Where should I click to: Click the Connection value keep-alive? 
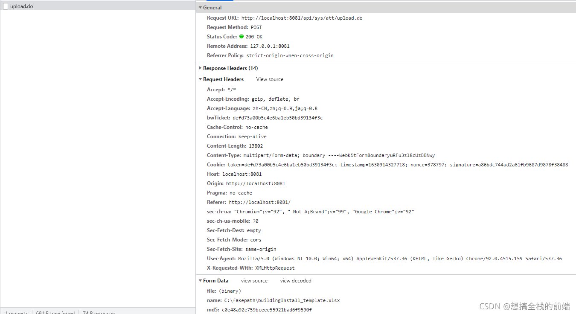(x=253, y=137)
